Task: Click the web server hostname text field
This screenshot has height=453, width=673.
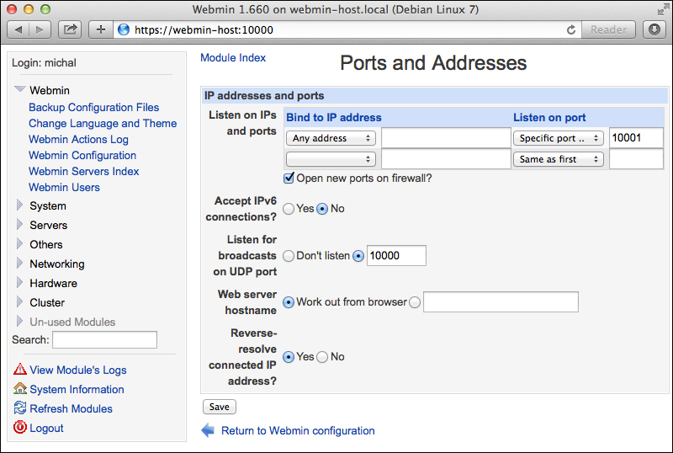Action: click(x=501, y=302)
